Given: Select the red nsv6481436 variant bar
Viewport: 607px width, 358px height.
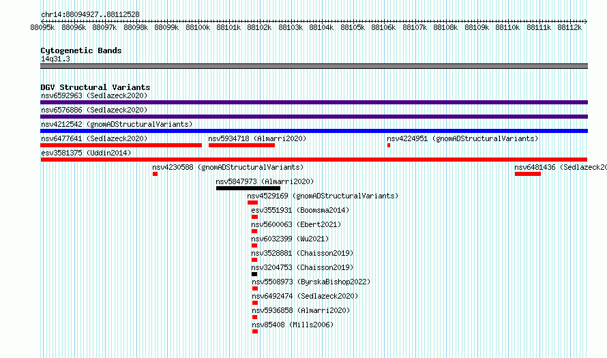Looking at the screenshot, I should (528, 174).
